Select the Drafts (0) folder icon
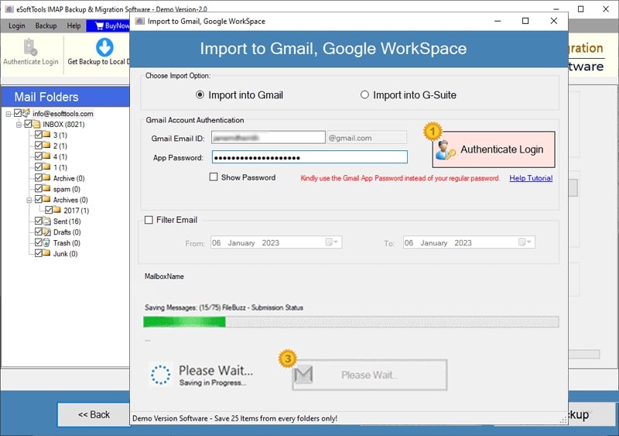The width and height of the screenshot is (619, 436). pos(47,232)
